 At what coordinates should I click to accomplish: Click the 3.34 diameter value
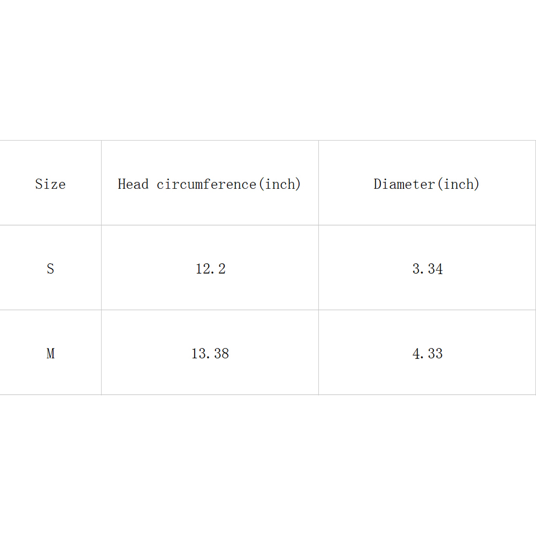pyautogui.click(x=427, y=269)
